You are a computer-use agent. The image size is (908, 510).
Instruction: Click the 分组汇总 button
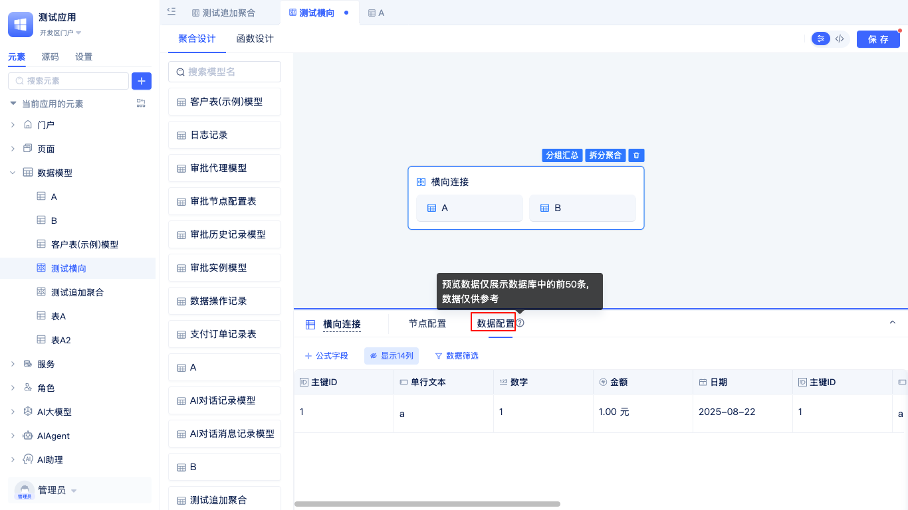pos(562,155)
